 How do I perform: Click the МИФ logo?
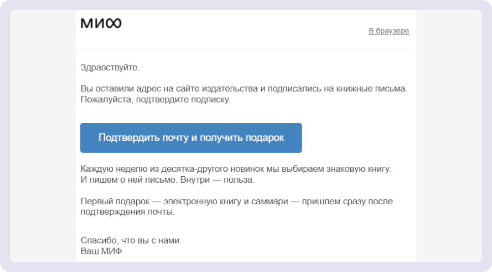pos(101,23)
